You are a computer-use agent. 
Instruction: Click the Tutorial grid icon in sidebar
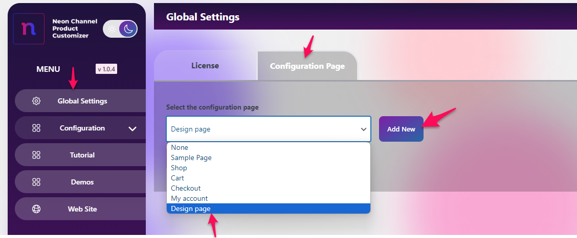[36, 155]
